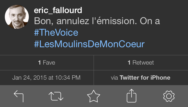This screenshot has width=188, height=107.
Task: Tap the reply arrow icon
Action: (19, 96)
